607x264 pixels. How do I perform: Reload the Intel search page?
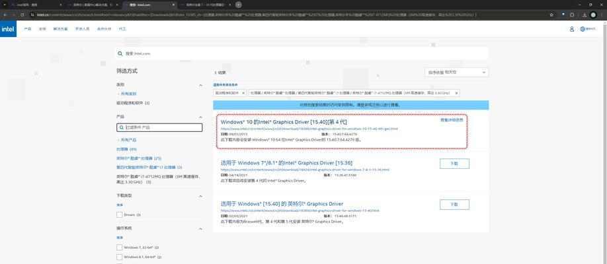(22, 15)
